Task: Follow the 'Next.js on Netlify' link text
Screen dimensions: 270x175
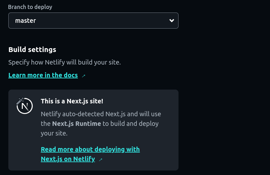Action: point(68,159)
